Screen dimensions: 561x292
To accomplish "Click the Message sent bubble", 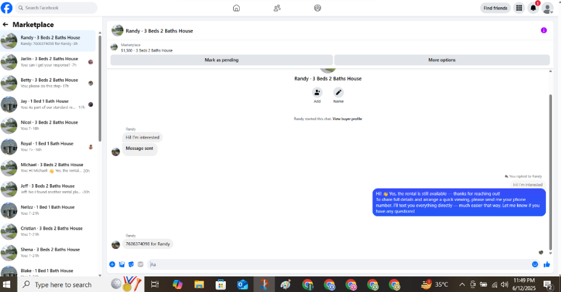I will coord(139,149).
